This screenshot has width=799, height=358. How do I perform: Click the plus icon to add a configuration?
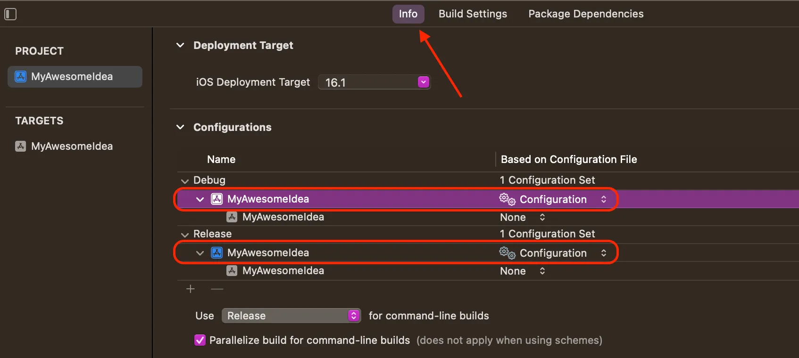pos(190,288)
